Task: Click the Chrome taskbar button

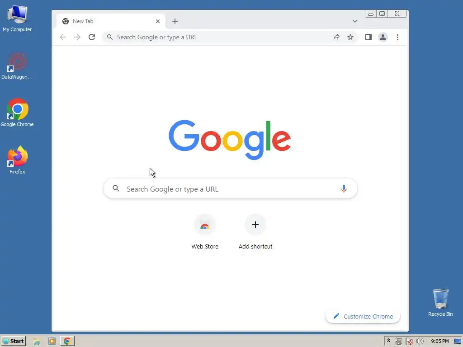Action: click(x=67, y=341)
